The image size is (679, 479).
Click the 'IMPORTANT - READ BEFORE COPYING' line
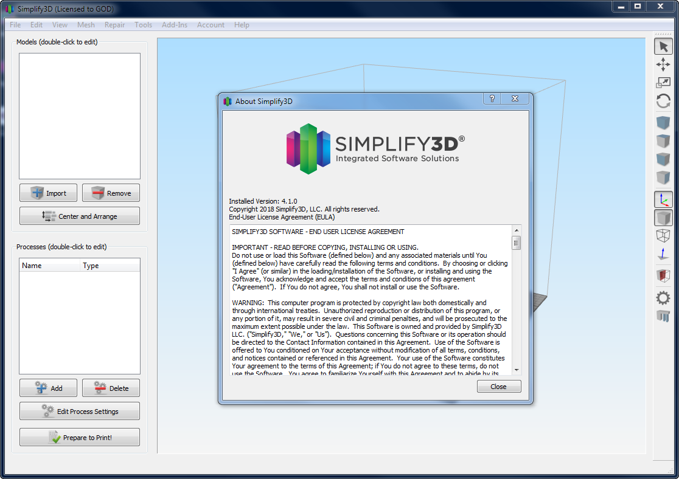326,247
